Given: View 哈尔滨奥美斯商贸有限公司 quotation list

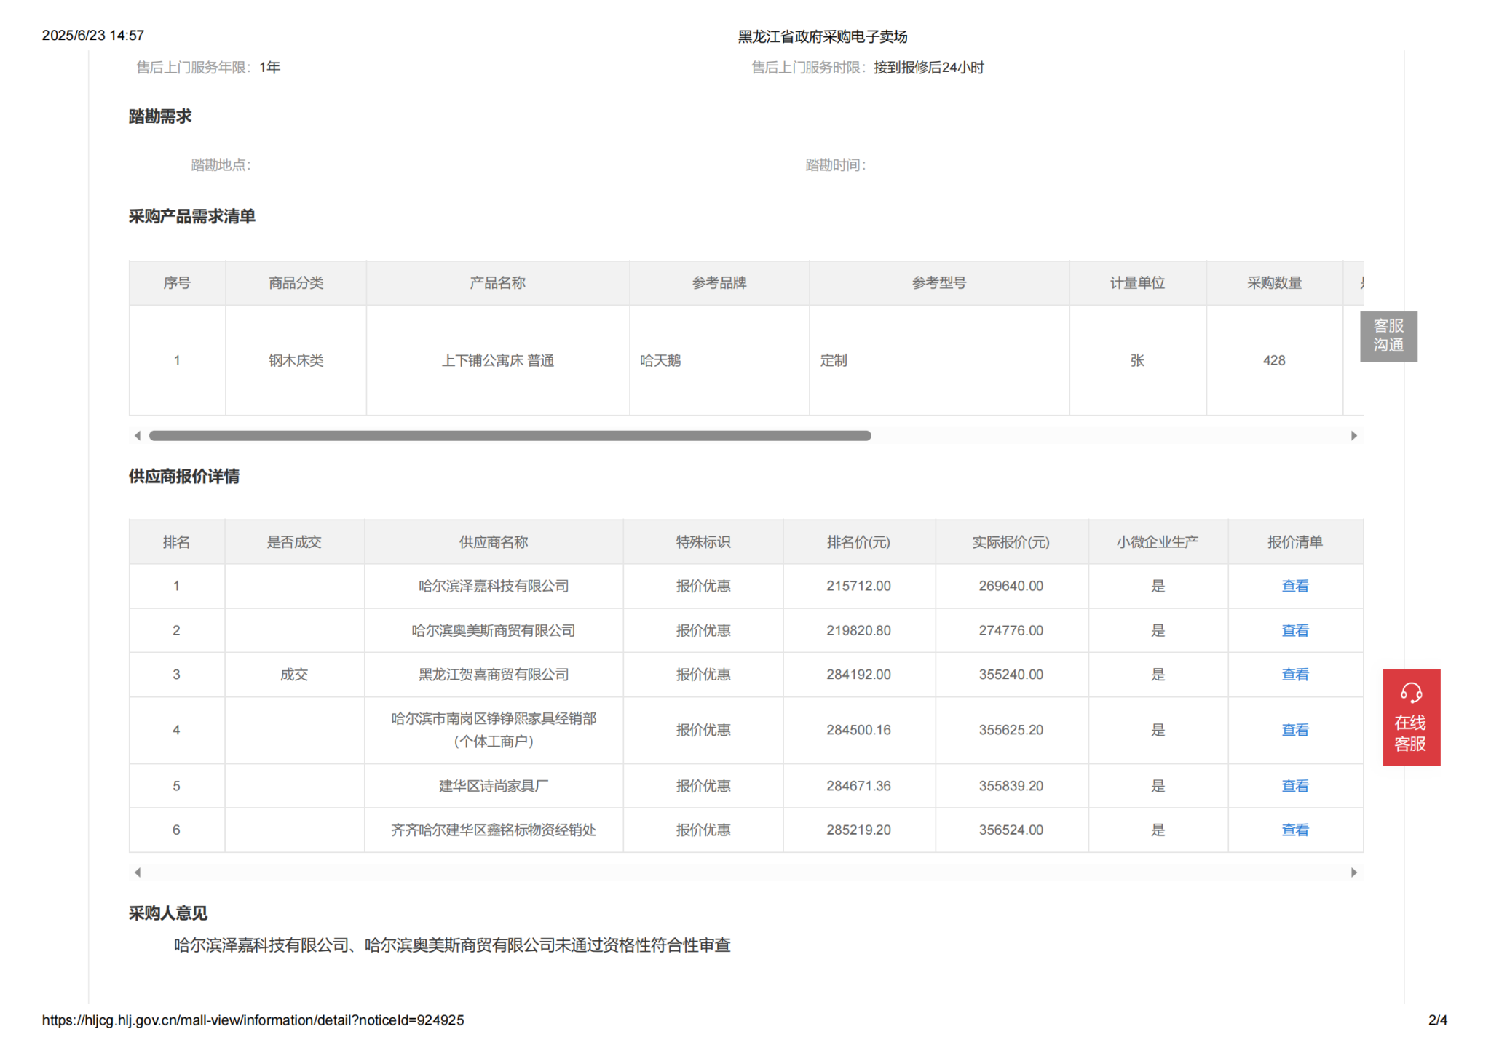Looking at the screenshot, I should [1294, 630].
